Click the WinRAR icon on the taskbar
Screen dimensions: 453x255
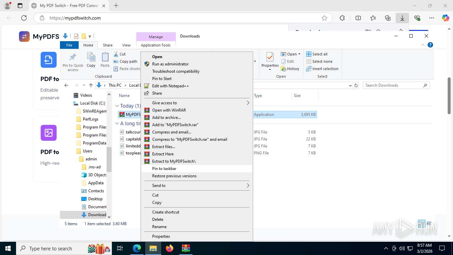click(x=186, y=248)
